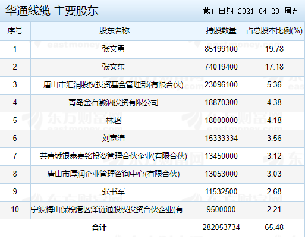Viewport: 305px width, 239px height.
Task: Click serial number 4 in 青岛金石 row
Action: click(15, 102)
